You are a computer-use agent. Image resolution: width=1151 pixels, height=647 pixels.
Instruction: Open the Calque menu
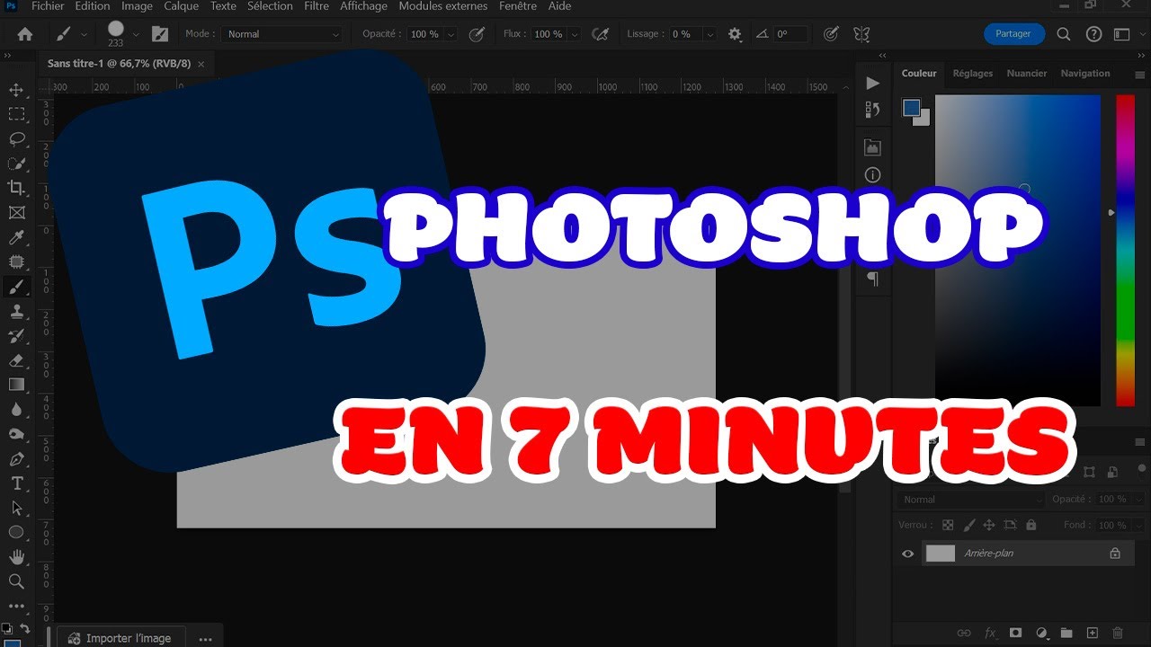pos(181,6)
